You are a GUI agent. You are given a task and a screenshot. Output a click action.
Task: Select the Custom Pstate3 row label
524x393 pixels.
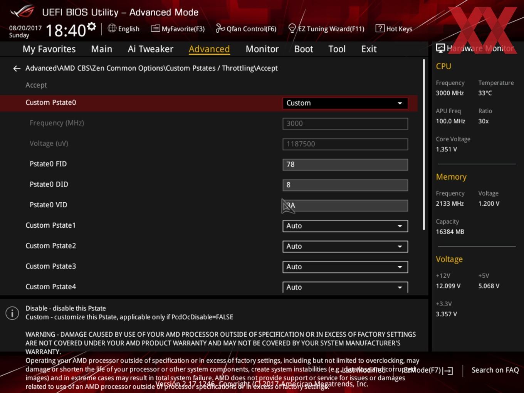(x=51, y=266)
